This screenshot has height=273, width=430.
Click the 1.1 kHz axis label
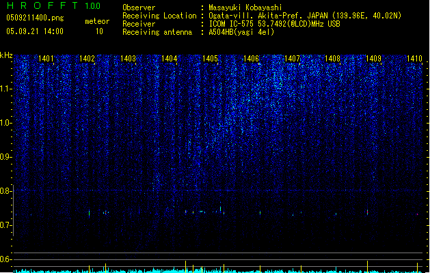pyautogui.click(x=5, y=89)
